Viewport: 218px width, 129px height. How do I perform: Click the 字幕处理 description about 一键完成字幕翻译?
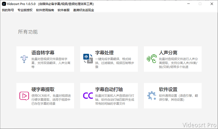(115, 63)
